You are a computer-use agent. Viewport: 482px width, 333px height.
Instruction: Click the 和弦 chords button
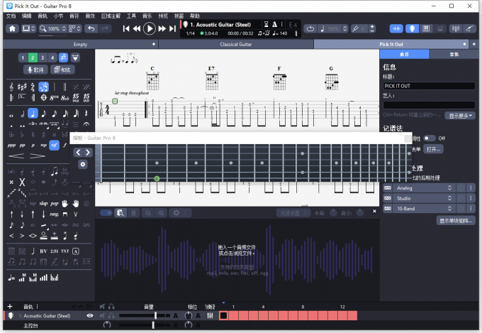[x=62, y=70]
